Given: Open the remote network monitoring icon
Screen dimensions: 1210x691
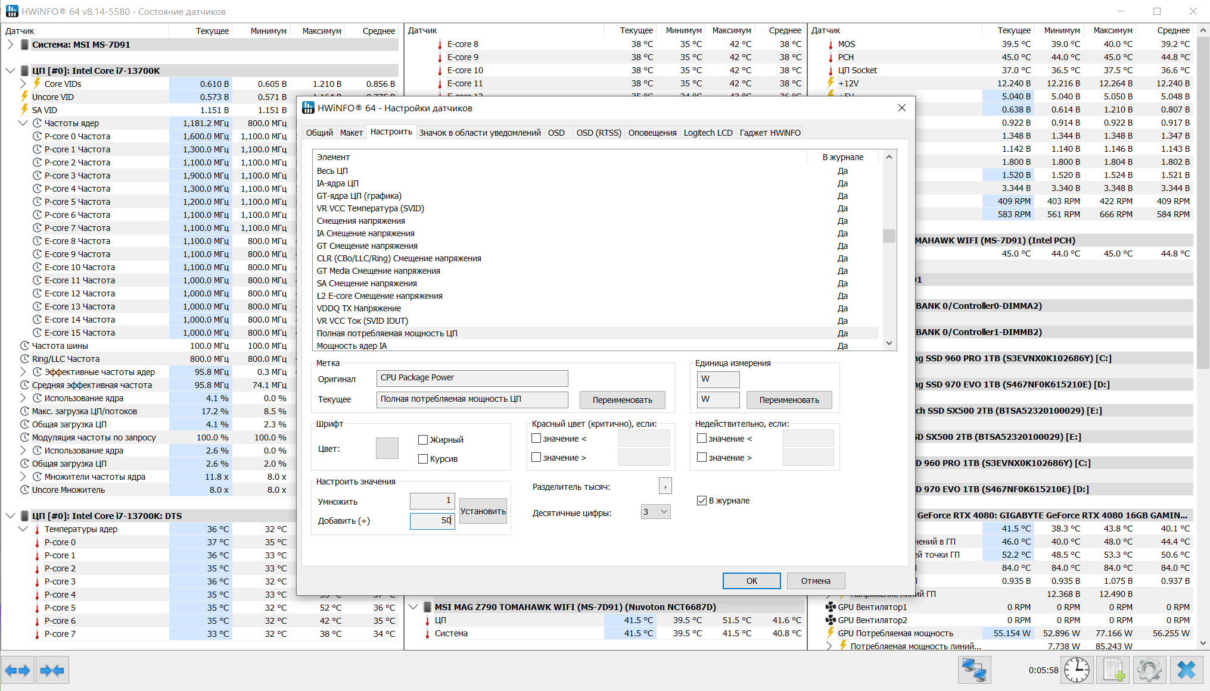Looking at the screenshot, I should [x=974, y=670].
